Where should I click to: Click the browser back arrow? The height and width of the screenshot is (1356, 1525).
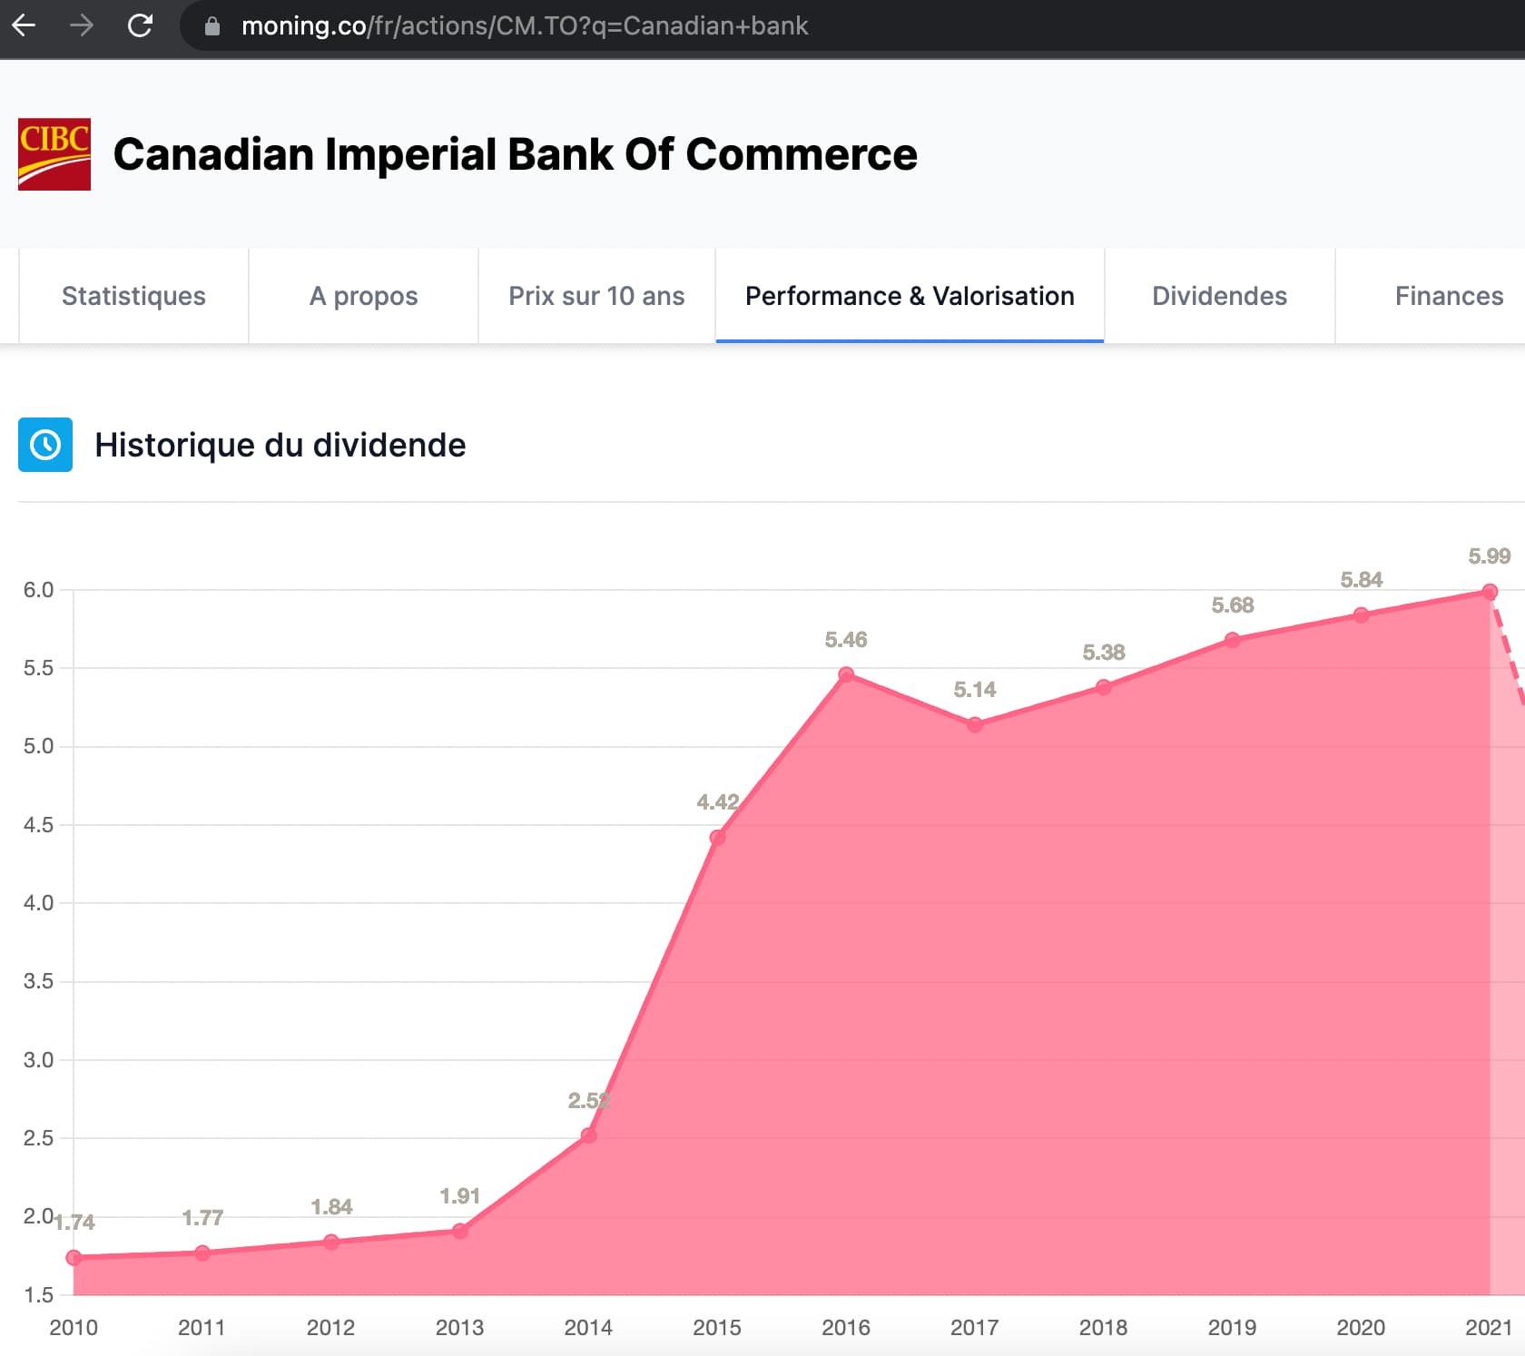[x=24, y=25]
